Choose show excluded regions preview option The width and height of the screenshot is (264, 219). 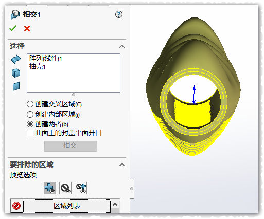65,188
